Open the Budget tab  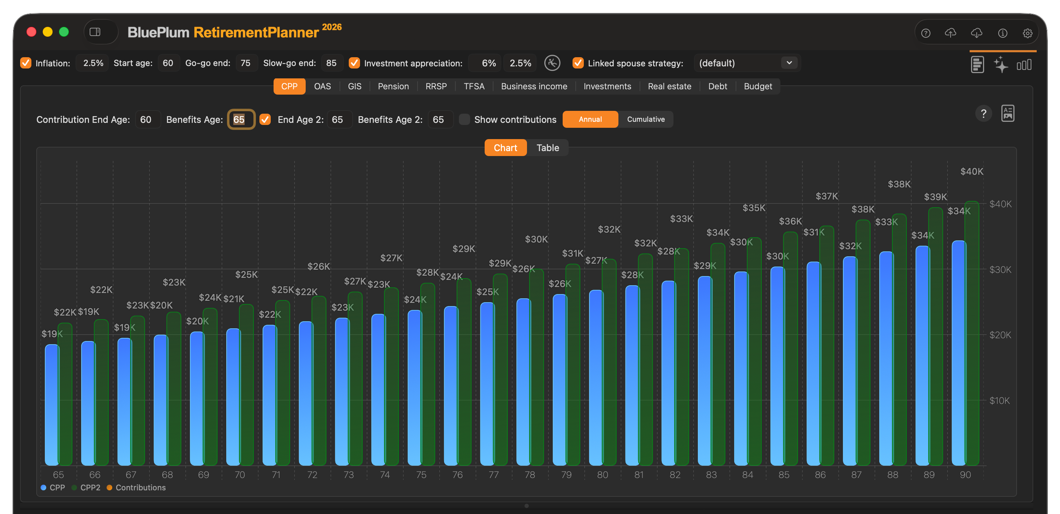tap(757, 86)
